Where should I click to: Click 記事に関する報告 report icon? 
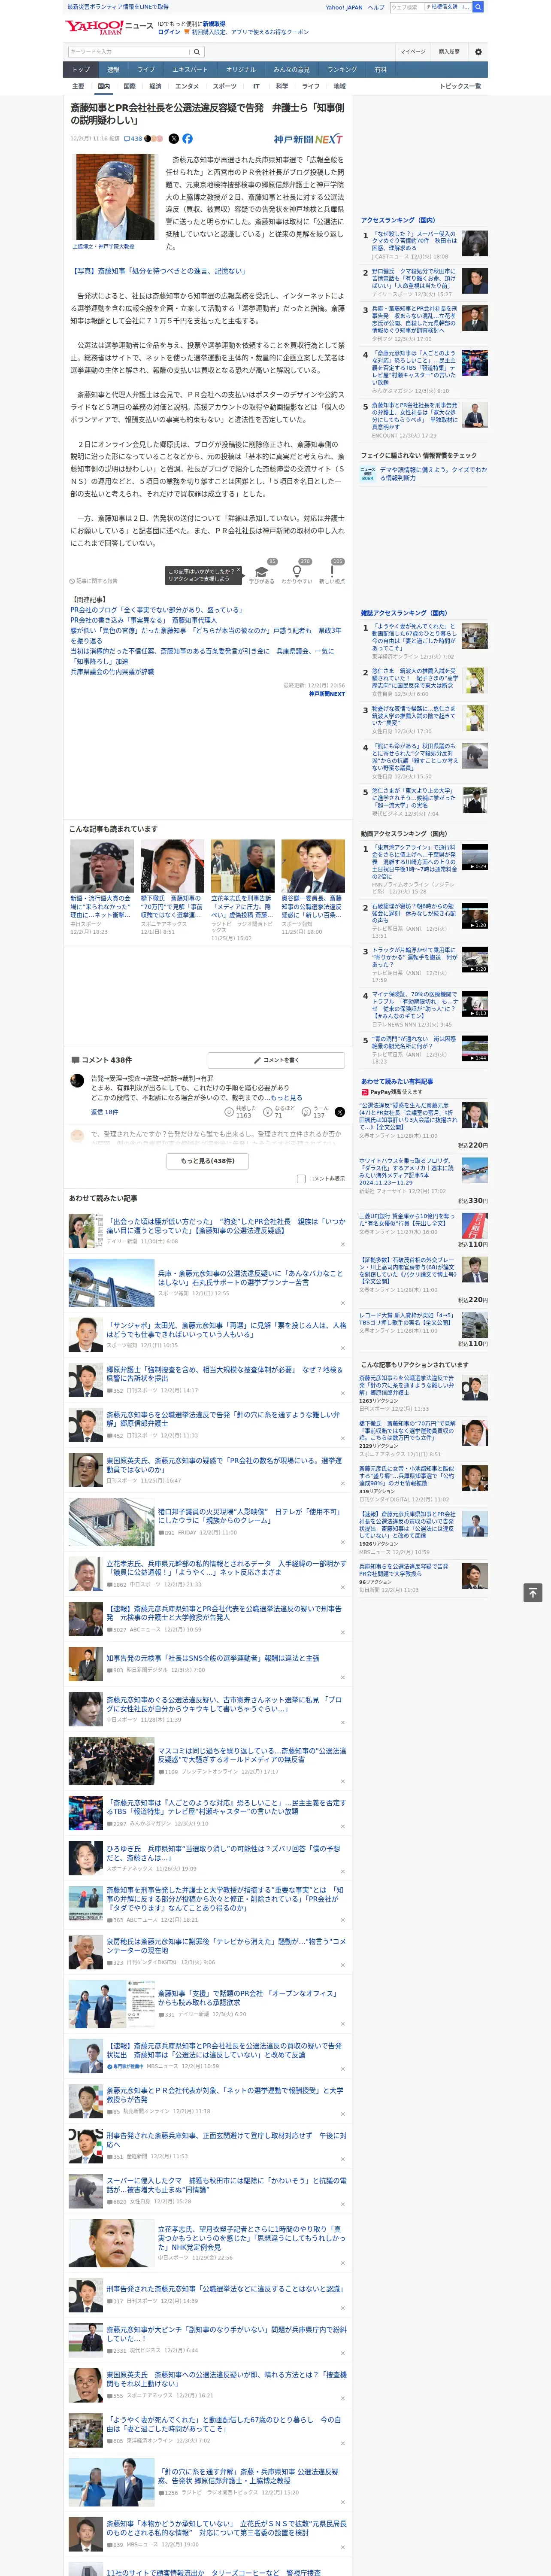tap(94, 581)
